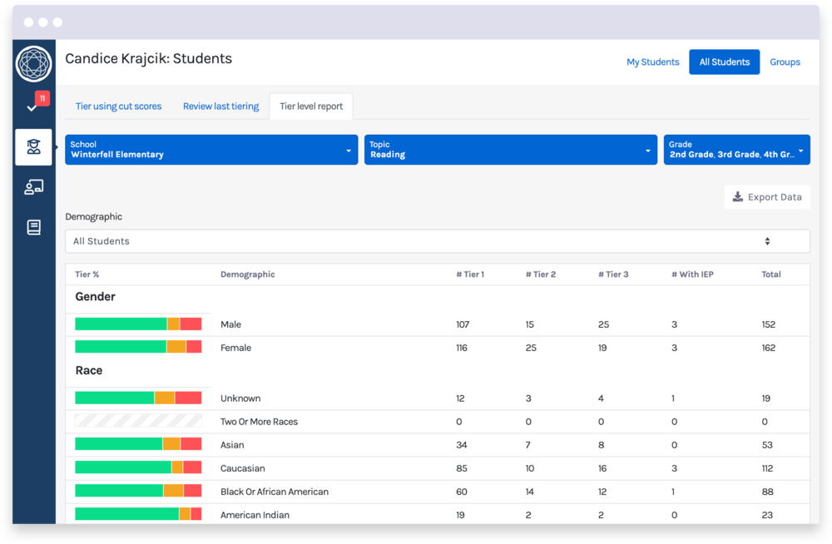Click the Demographic column header
Screen dimensions: 832x544
(x=248, y=274)
